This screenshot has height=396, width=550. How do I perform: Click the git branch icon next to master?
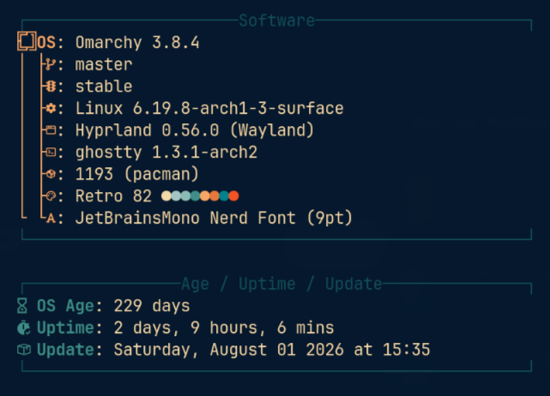click(x=51, y=64)
